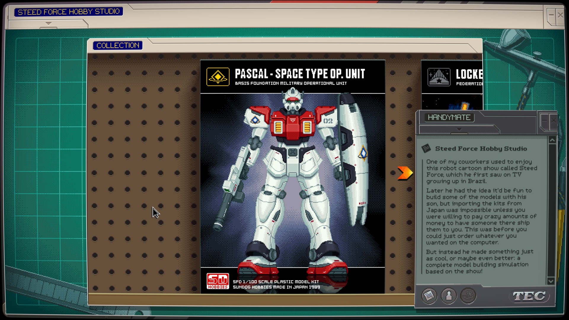The width and height of the screenshot is (569, 320).
Task: Minimize the Handymate window
Action: (544, 121)
